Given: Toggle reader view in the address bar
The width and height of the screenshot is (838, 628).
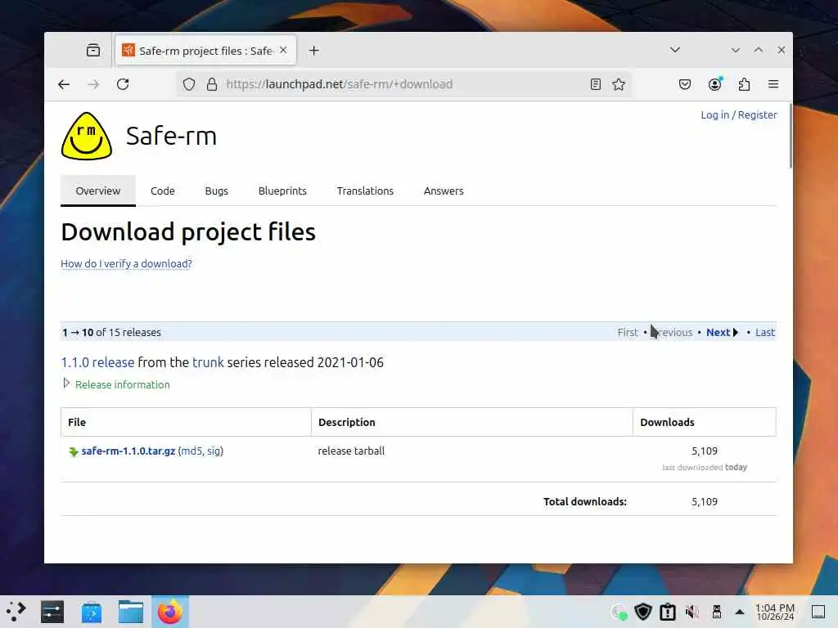Looking at the screenshot, I should 596,84.
